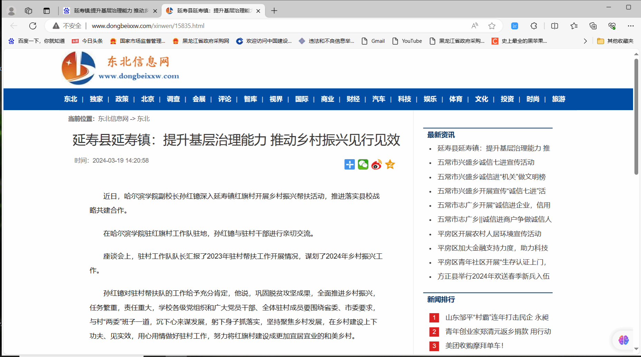Screen dimensions: 641x357
Task: Expand hidden bookmarks bar overflow chevron
Action: pos(585,41)
